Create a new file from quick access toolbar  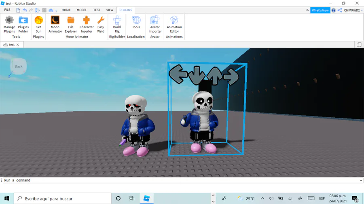coord(18,10)
